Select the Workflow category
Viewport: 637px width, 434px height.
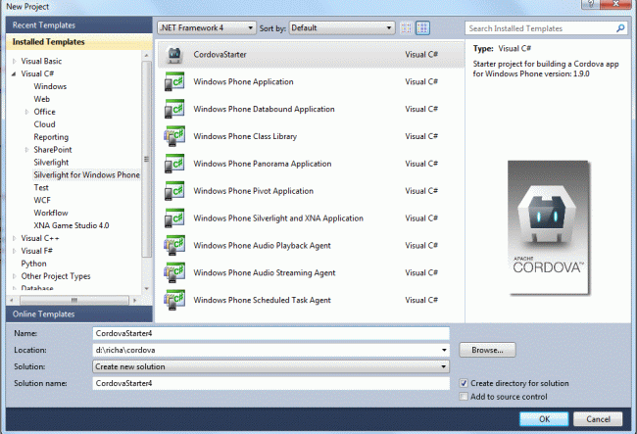click(51, 213)
